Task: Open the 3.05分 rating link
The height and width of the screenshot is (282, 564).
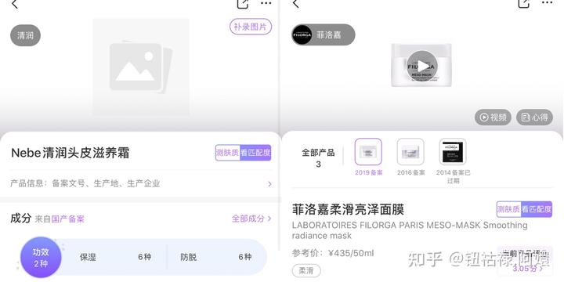Action: [x=528, y=269]
